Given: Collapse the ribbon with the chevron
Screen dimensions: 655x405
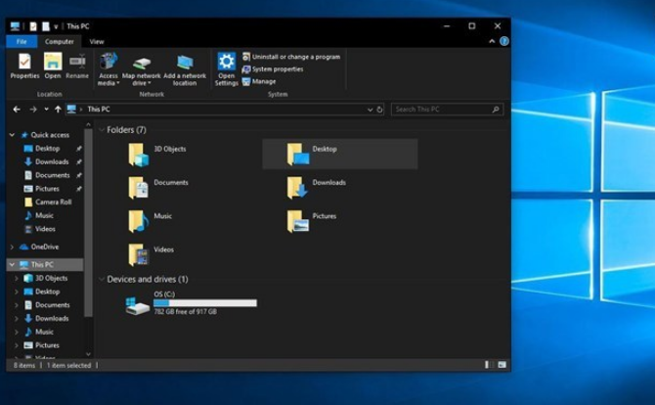Looking at the screenshot, I should coord(492,41).
